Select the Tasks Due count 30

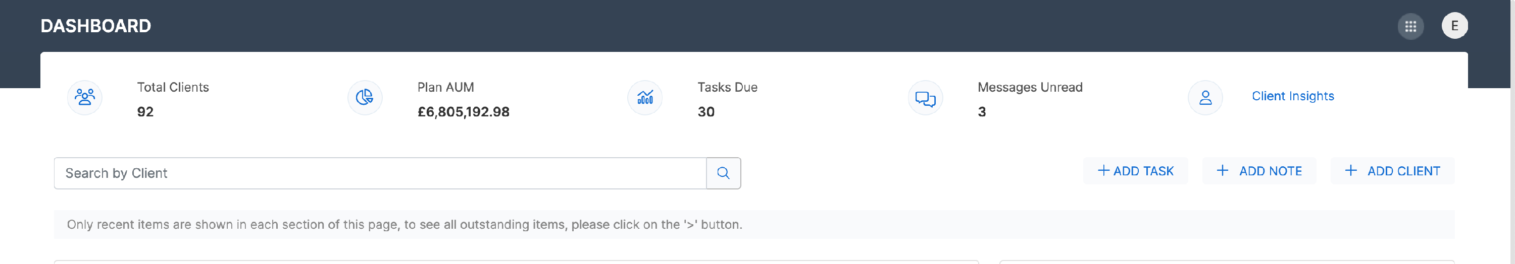(706, 112)
